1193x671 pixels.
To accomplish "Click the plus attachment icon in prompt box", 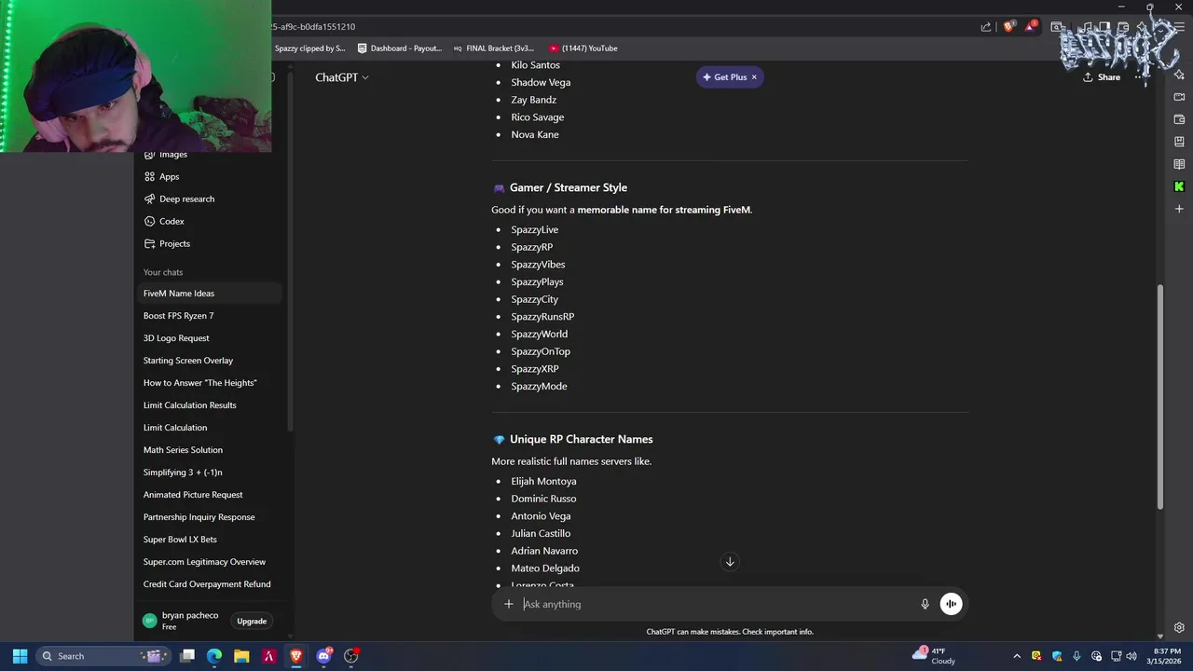I will tap(509, 604).
